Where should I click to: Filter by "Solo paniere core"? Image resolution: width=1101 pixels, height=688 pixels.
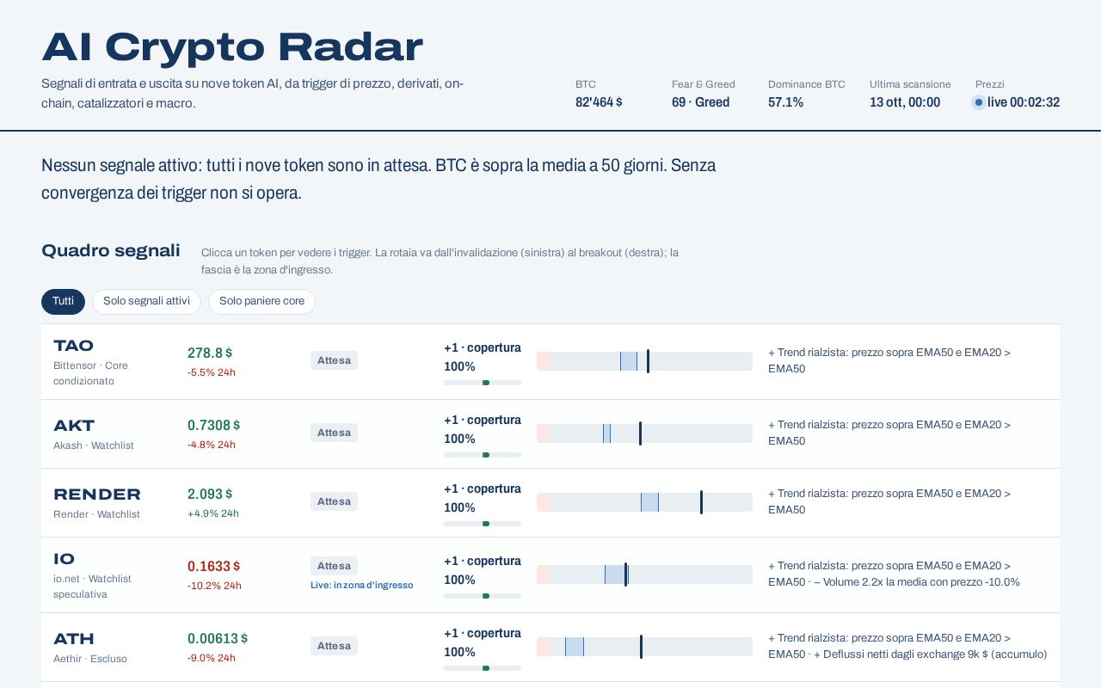click(x=261, y=302)
